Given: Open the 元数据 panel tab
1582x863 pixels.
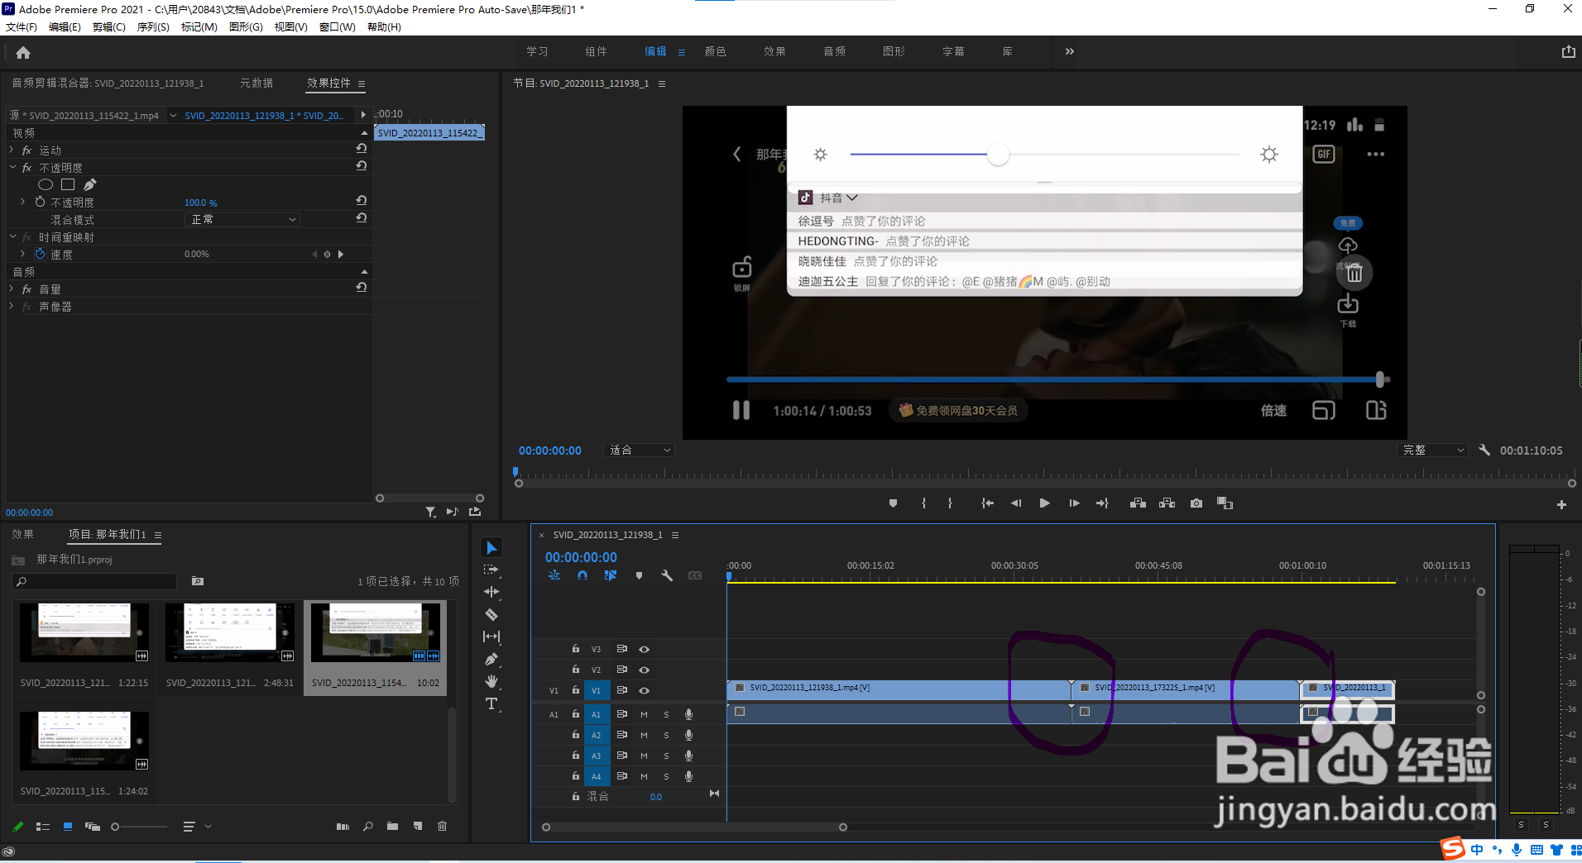Looking at the screenshot, I should point(256,83).
